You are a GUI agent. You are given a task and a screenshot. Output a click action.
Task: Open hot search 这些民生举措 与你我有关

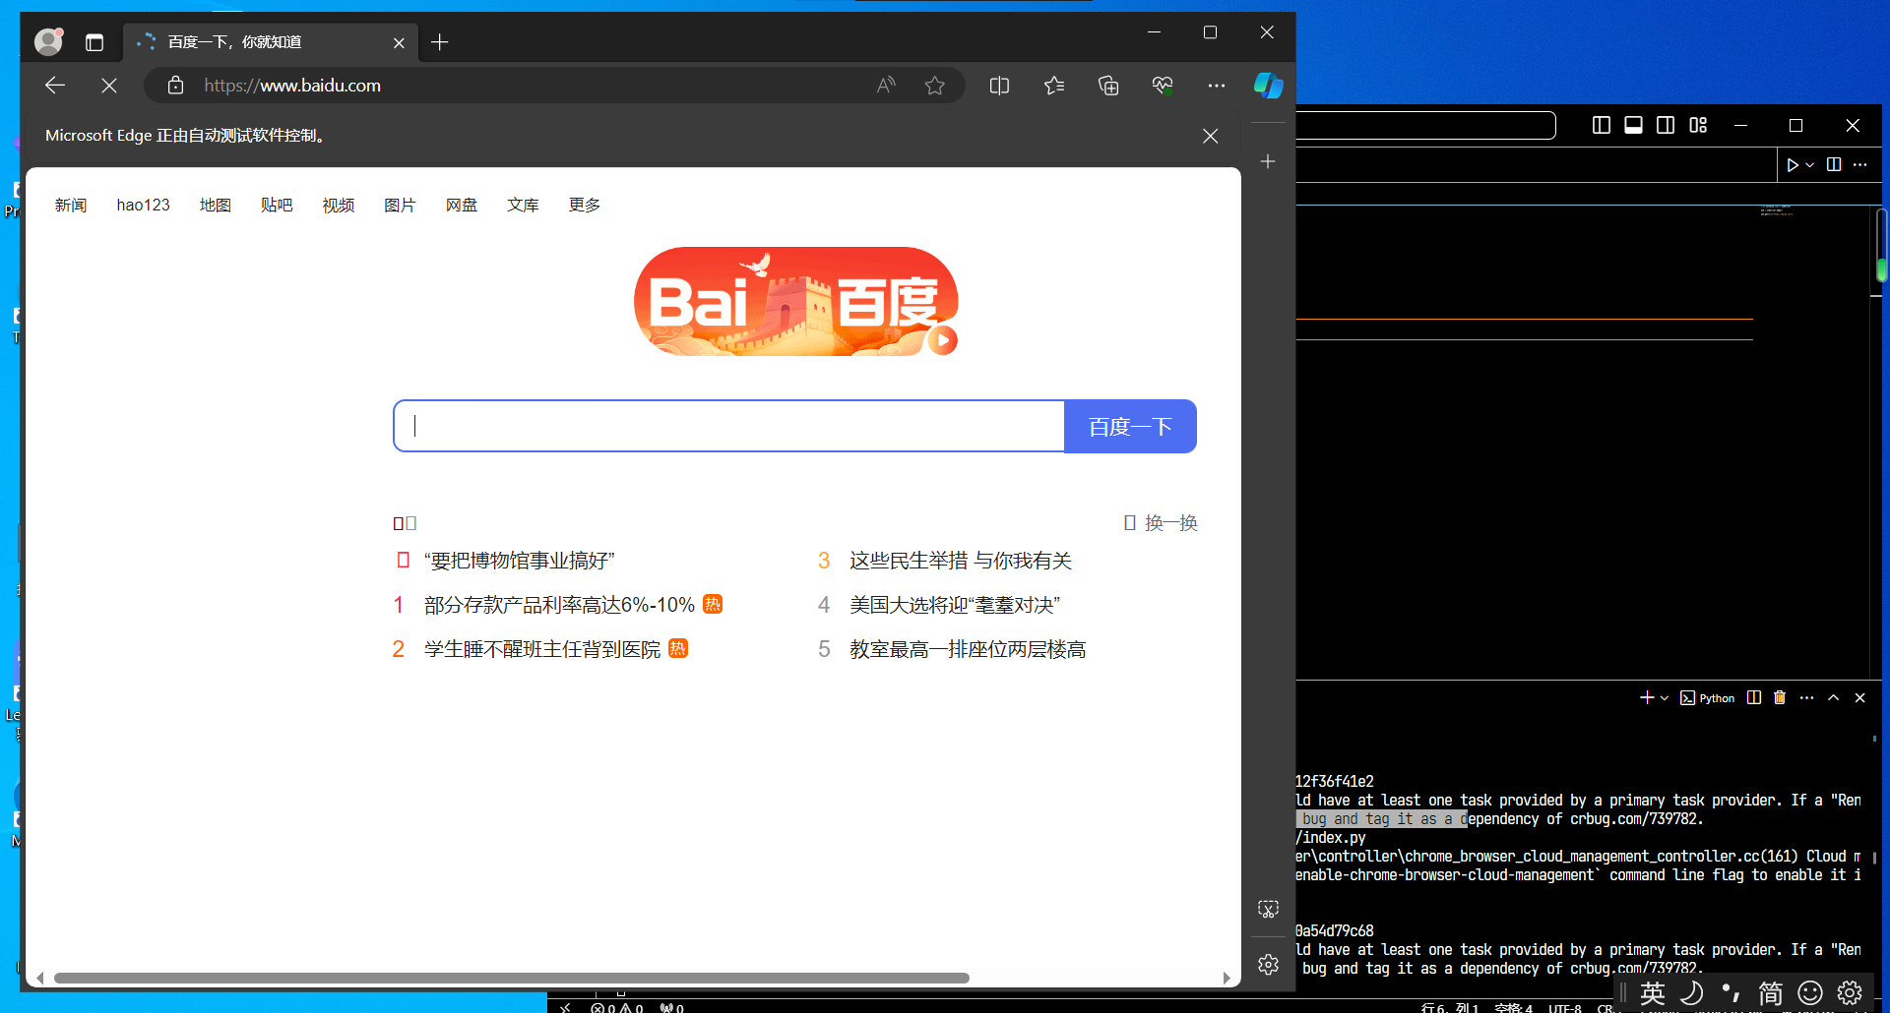tap(961, 561)
